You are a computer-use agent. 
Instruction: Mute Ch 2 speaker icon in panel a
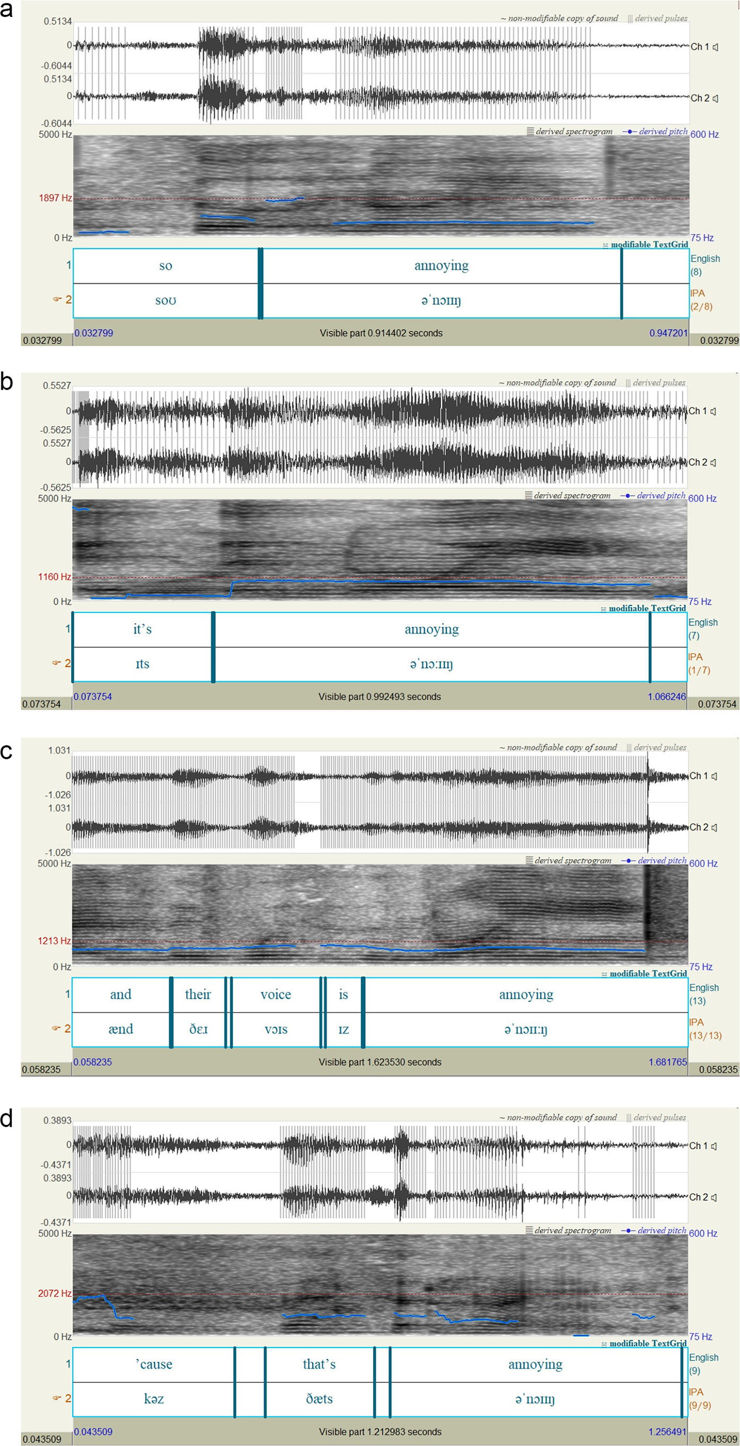pos(715,98)
